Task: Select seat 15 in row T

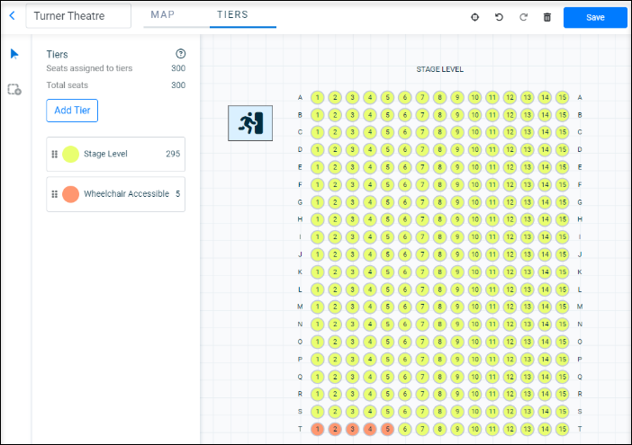Action: pyautogui.click(x=563, y=429)
